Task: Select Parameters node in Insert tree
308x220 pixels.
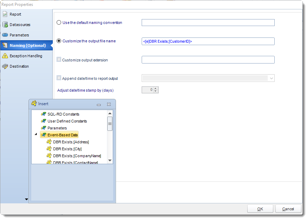Action: click(x=57, y=128)
